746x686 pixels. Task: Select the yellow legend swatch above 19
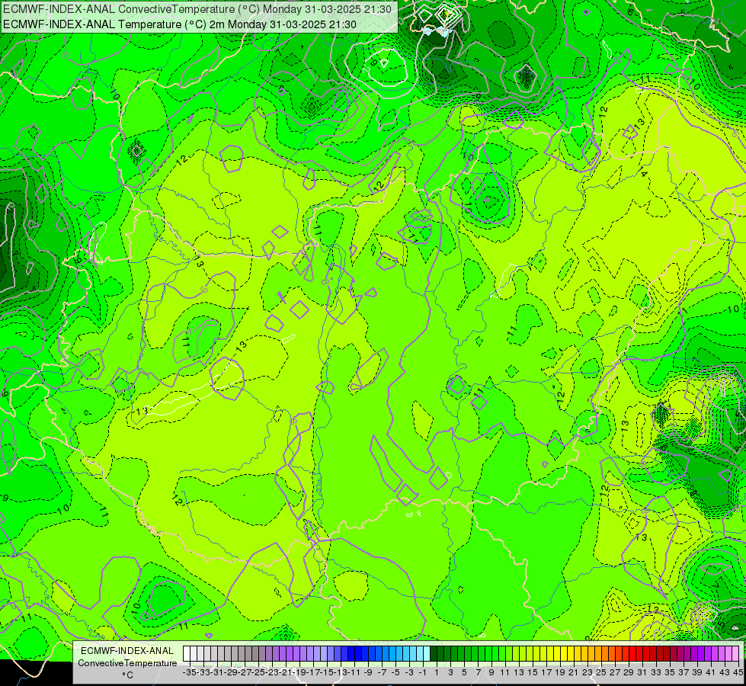click(x=557, y=654)
